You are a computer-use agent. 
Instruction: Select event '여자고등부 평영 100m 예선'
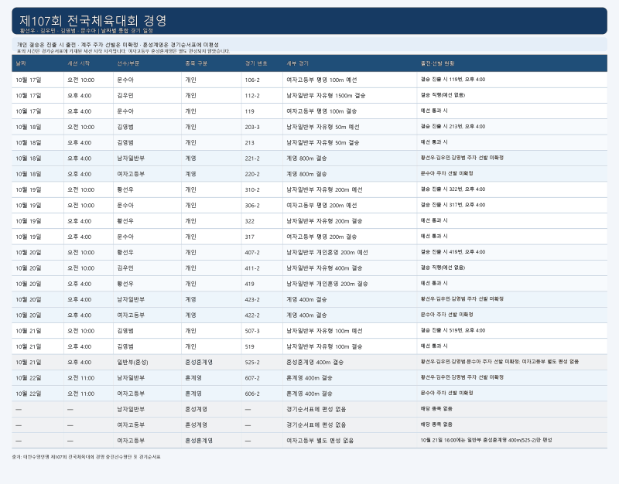click(322, 80)
